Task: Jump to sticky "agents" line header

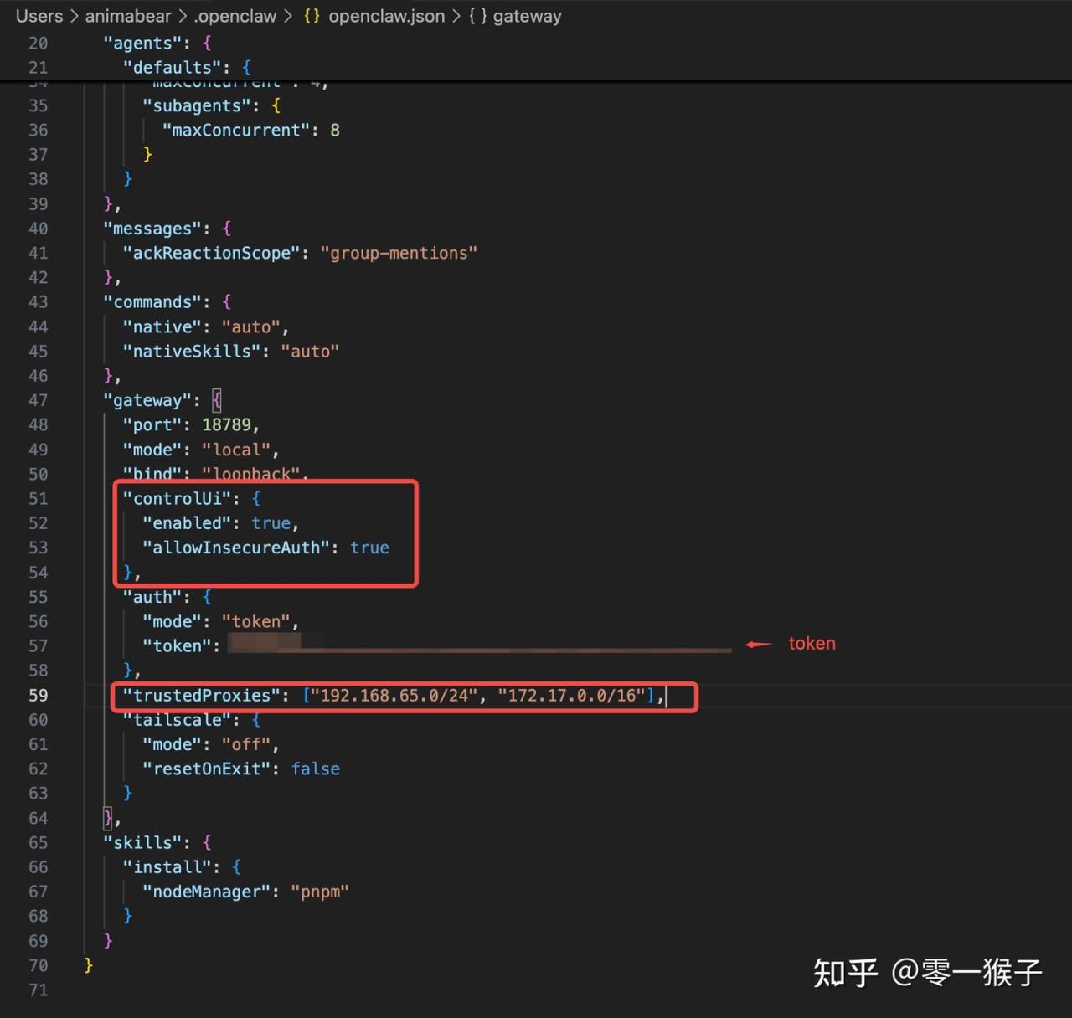Action: pos(142,43)
